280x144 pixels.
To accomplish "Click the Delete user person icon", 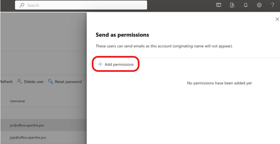I will pos(19,81).
